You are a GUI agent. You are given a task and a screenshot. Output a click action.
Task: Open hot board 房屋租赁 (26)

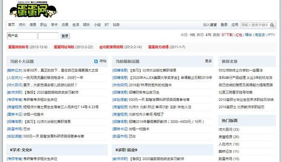pyautogui.click(x=229, y=137)
